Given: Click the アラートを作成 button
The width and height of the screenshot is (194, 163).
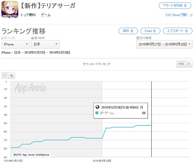Looking at the screenshot, I should [x=175, y=6].
